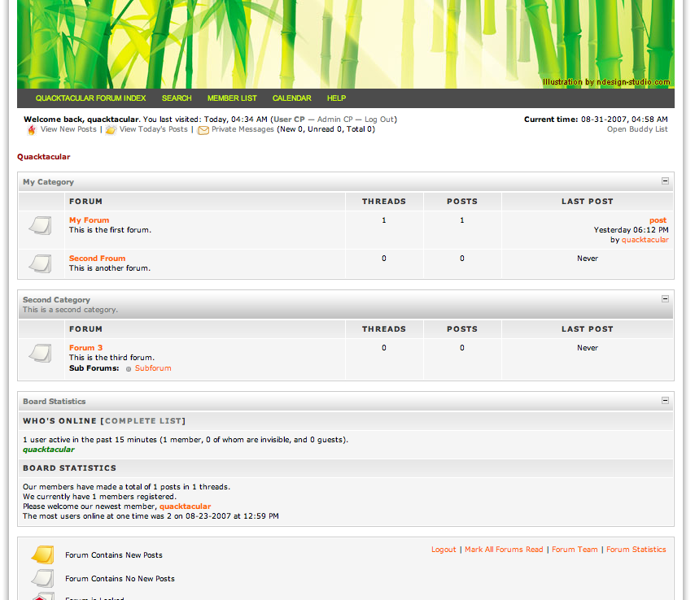Open the Help menu item
Screen dimensions: 695x600
point(336,98)
